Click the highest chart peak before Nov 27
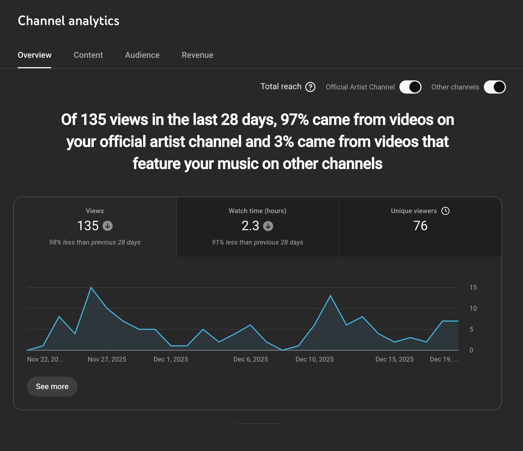 91,288
